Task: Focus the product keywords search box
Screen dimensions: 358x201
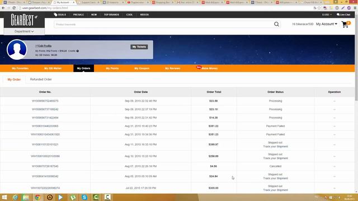Action: click(x=163, y=25)
